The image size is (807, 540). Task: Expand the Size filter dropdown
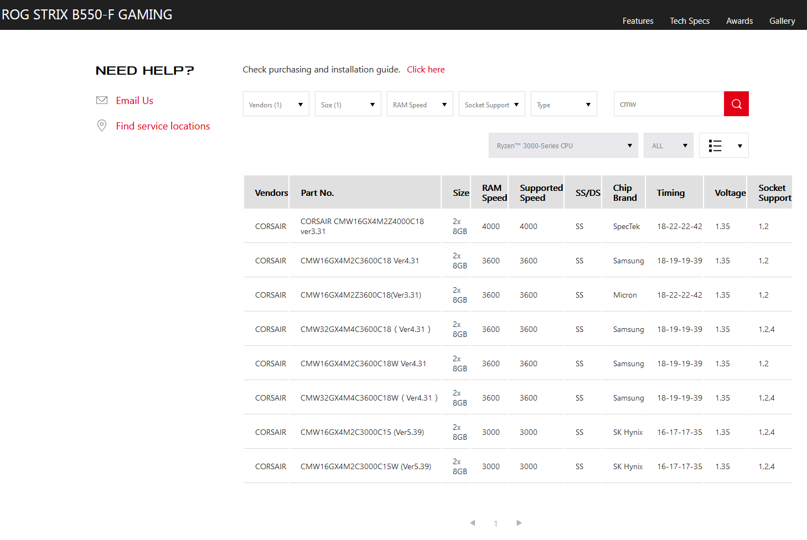click(348, 104)
